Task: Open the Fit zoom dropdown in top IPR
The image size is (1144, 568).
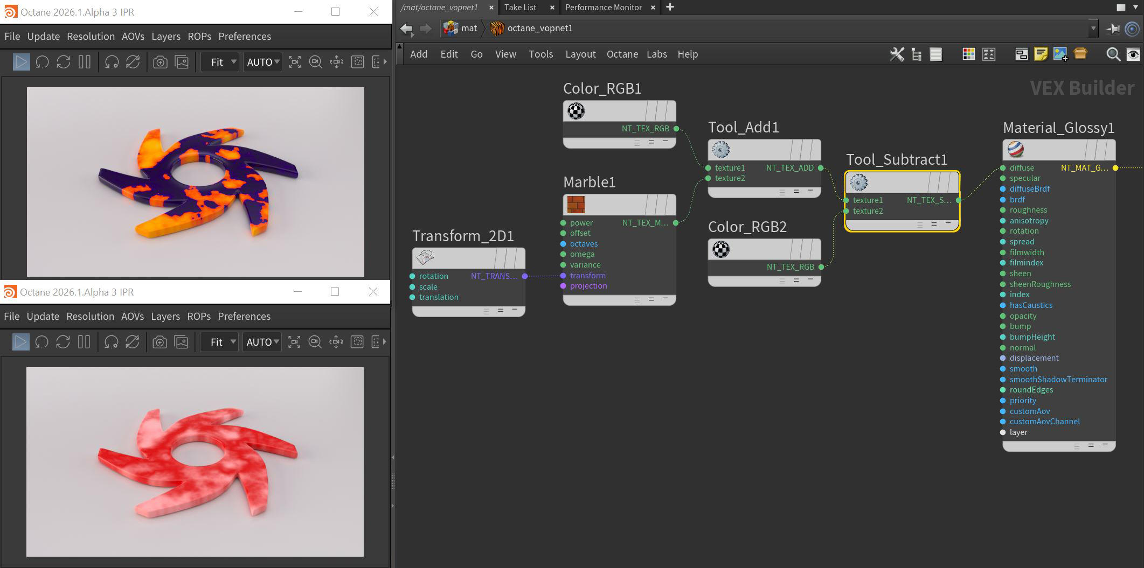Action: click(x=220, y=62)
